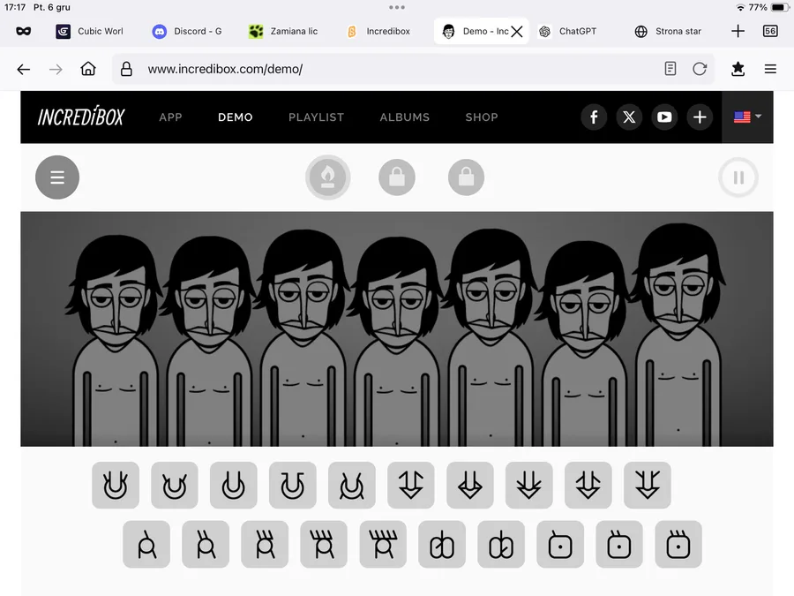Click the second locked bonus padlock

point(467,177)
